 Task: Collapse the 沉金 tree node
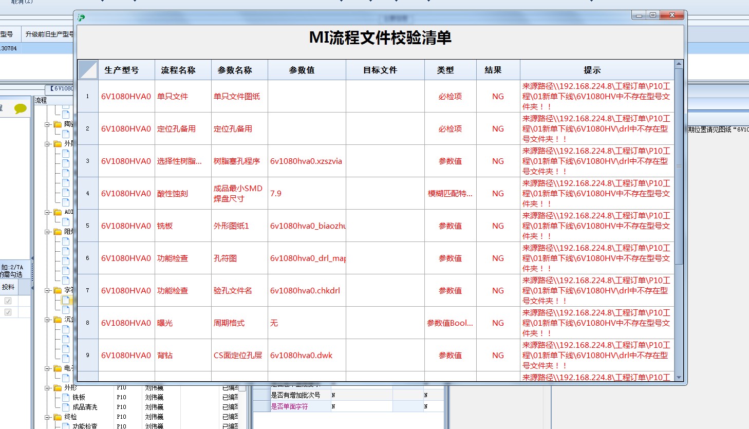click(47, 320)
